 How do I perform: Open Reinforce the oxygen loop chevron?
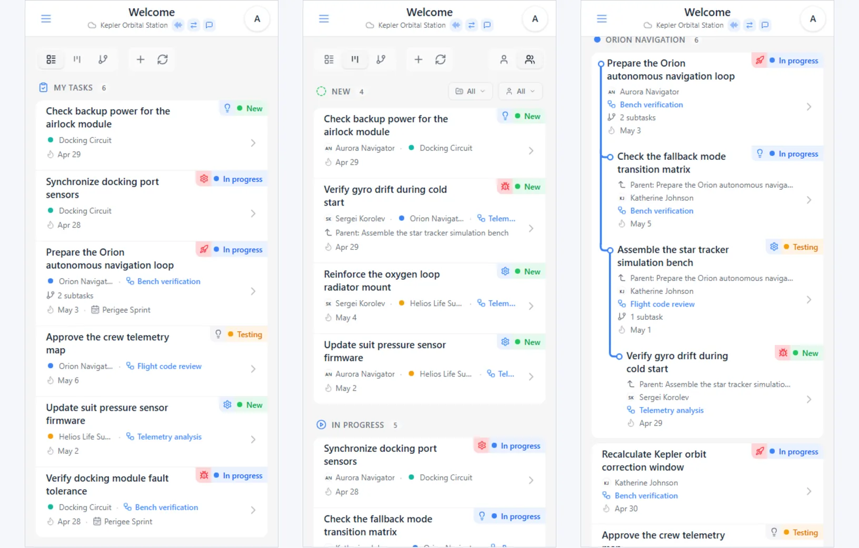point(531,306)
